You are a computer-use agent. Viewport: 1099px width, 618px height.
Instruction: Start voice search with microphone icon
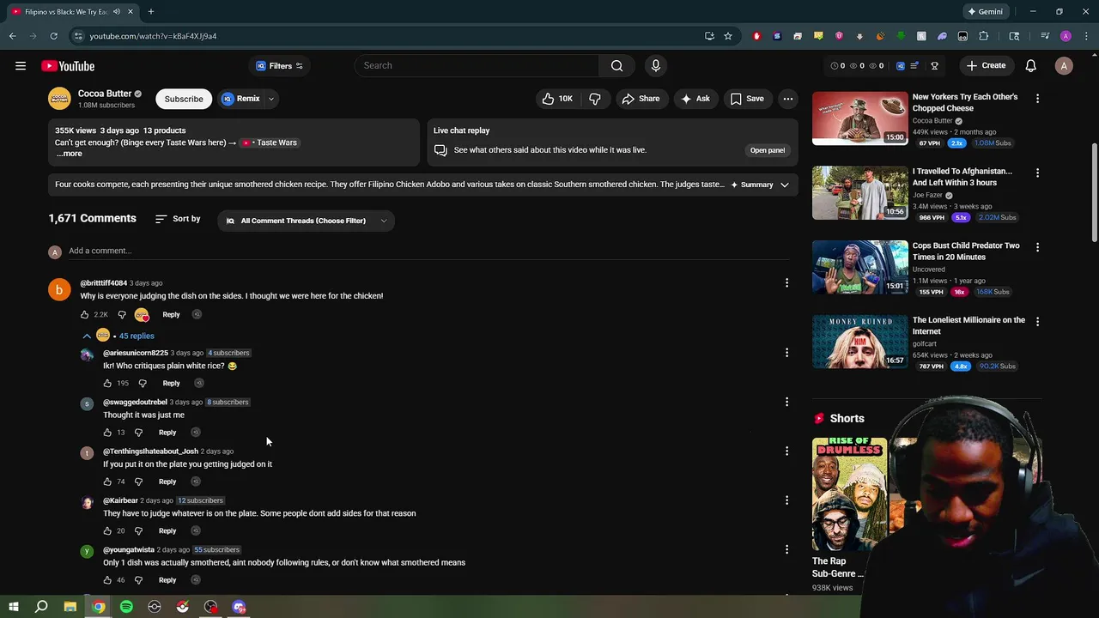pyautogui.click(x=656, y=65)
